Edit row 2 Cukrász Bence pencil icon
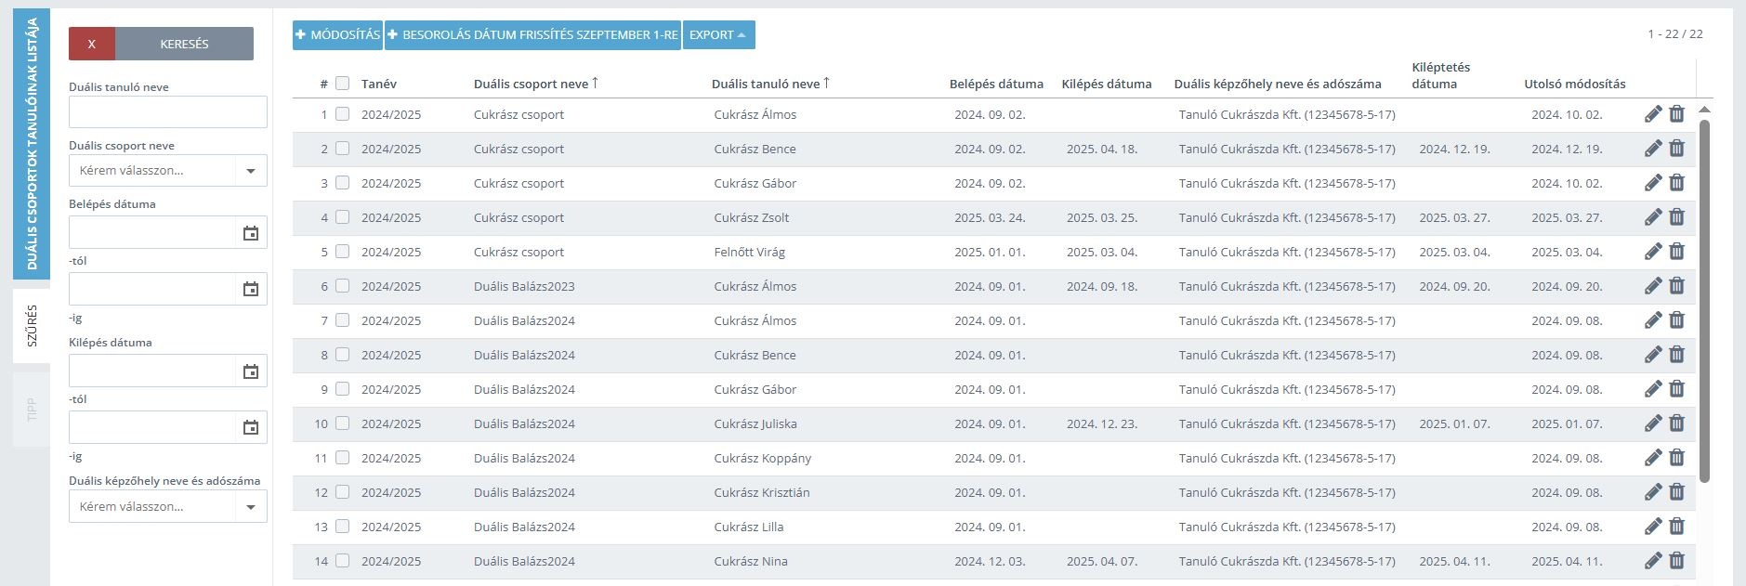This screenshot has height=586, width=1746. tap(1653, 149)
